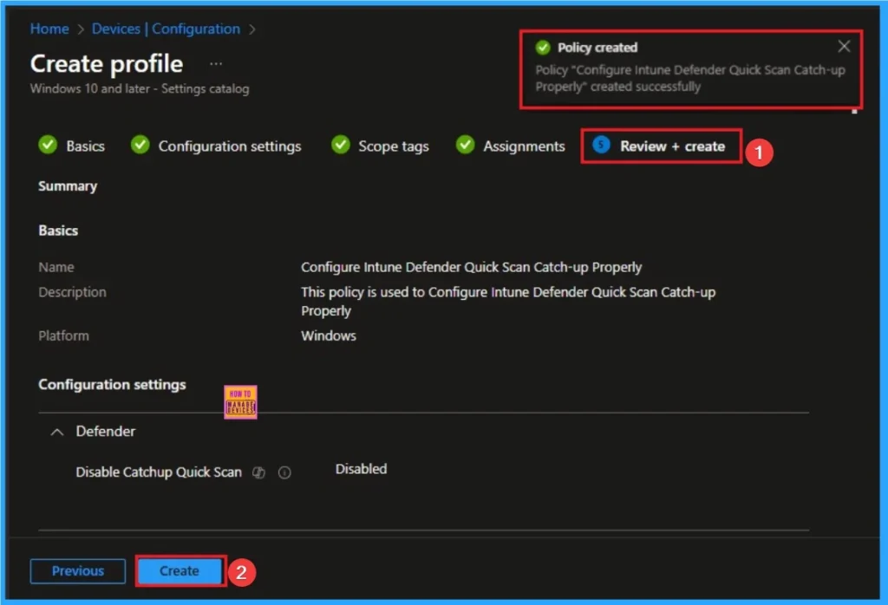Screen dimensions: 888x605
Task: Dismiss the Policy created notification
Action: coord(845,46)
